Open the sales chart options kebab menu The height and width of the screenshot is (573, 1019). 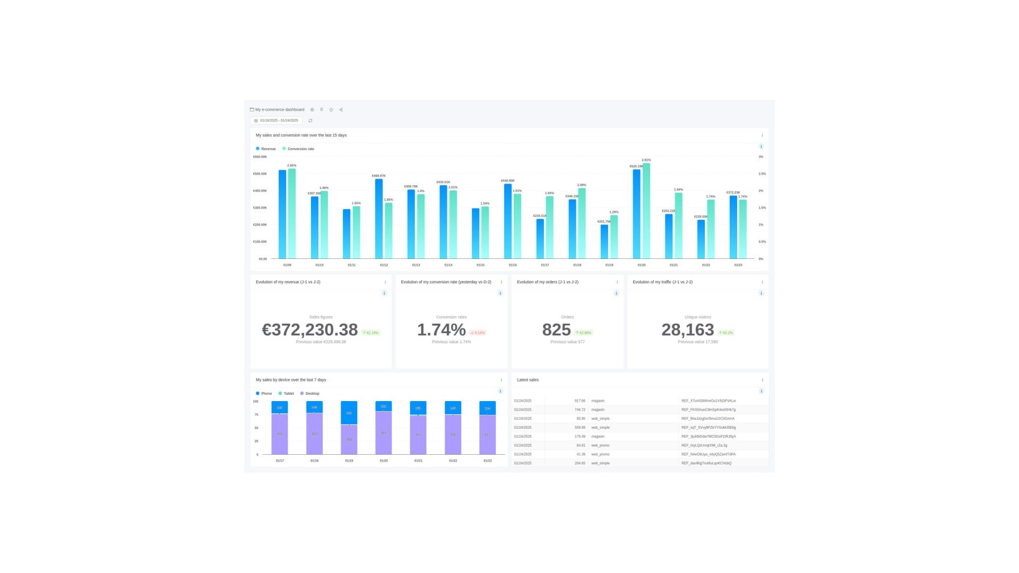click(763, 135)
